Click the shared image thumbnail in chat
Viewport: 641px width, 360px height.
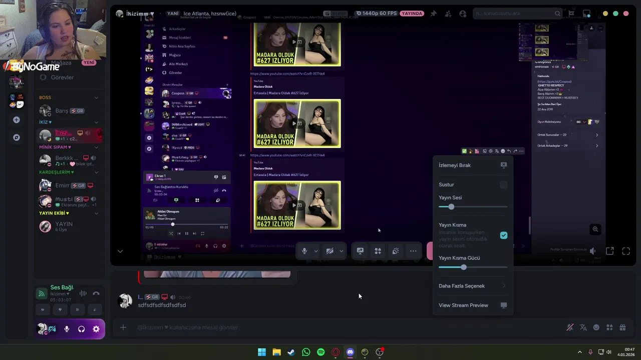coord(217,274)
